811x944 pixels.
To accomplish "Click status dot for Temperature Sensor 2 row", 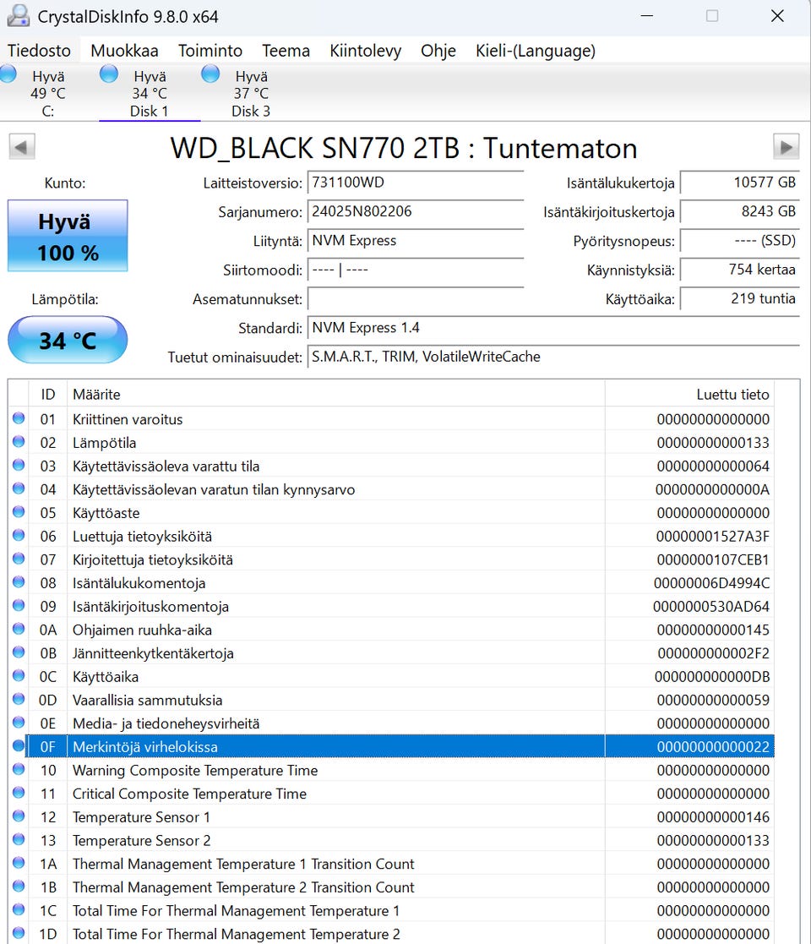I will (x=19, y=840).
